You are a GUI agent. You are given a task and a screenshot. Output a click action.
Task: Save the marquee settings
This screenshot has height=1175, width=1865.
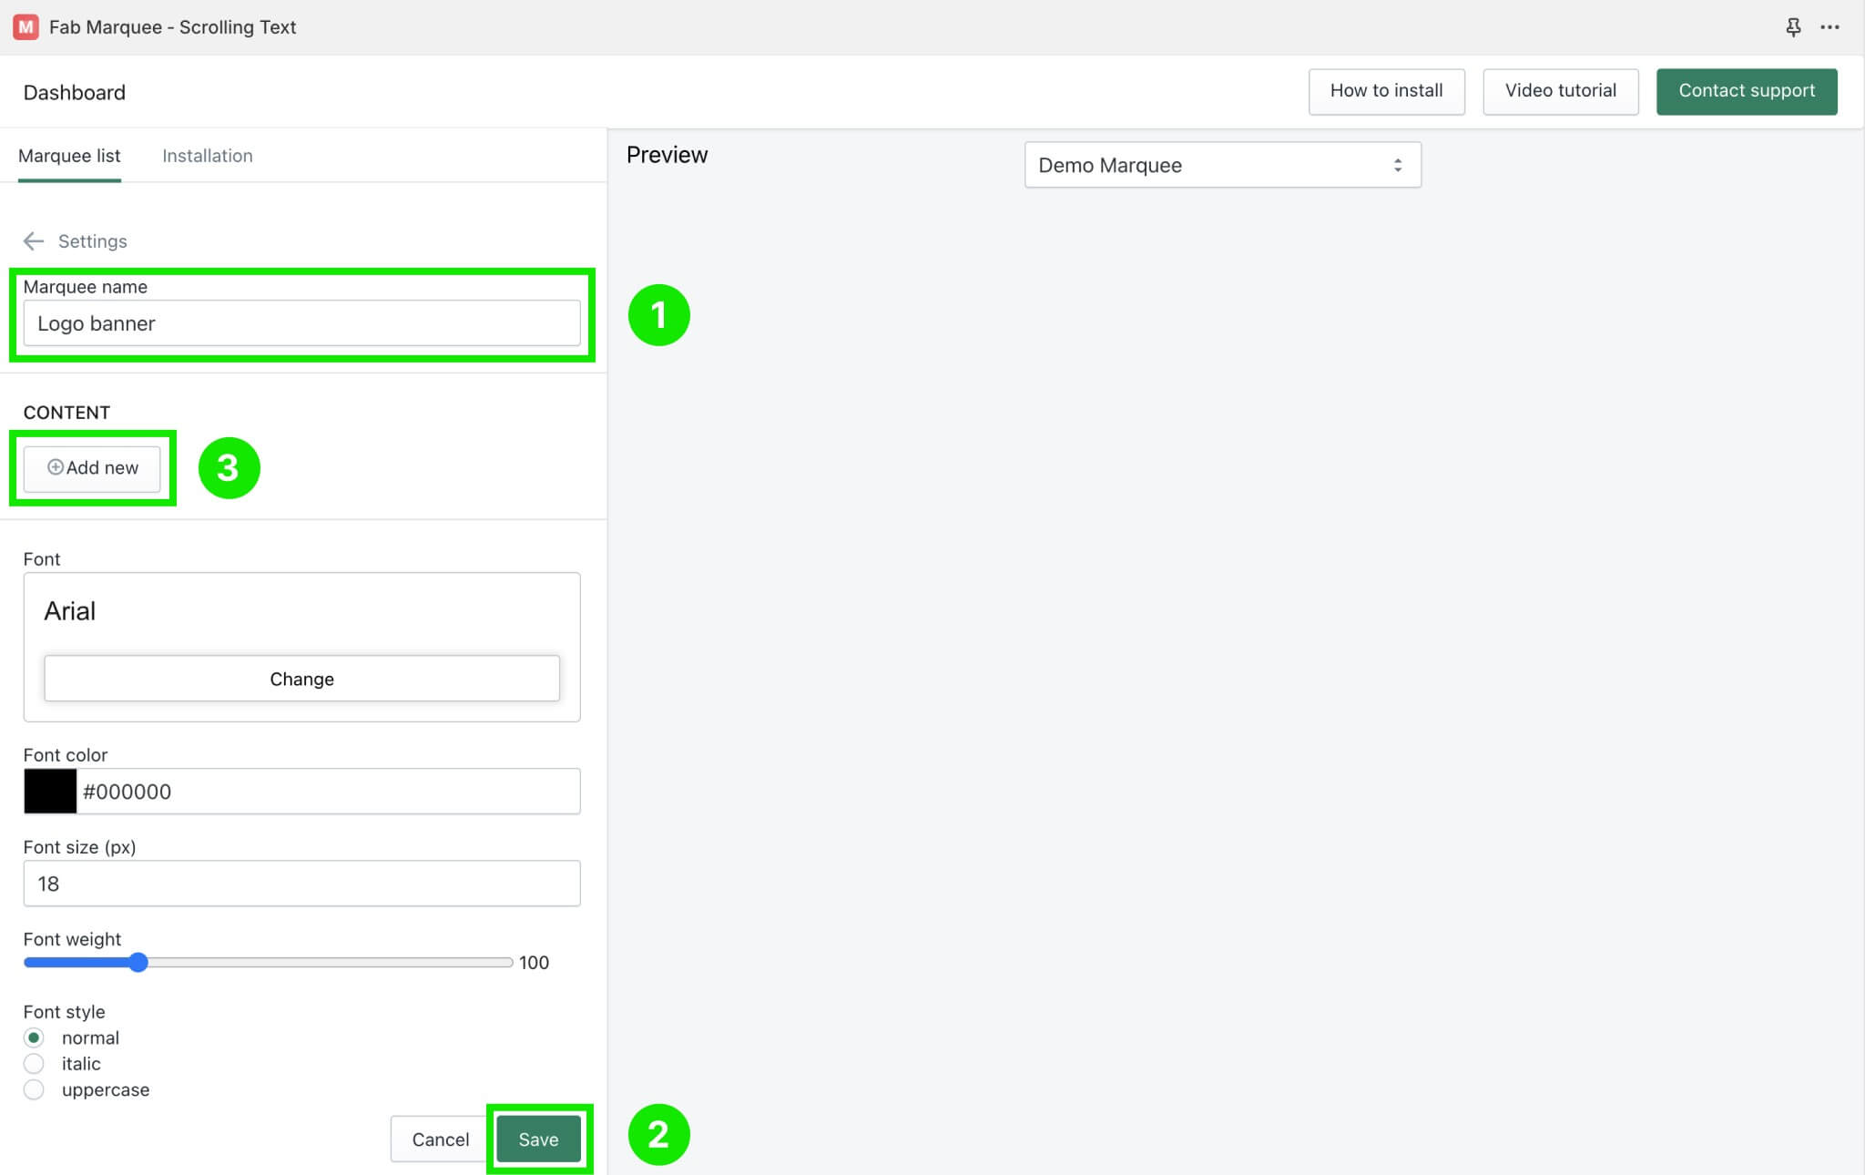pyautogui.click(x=538, y=1139)
